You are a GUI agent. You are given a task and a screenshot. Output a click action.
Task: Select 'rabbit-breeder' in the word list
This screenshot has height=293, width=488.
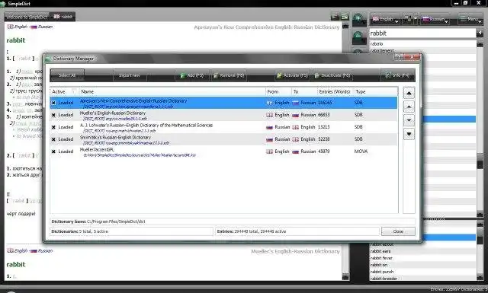point(422,279)
